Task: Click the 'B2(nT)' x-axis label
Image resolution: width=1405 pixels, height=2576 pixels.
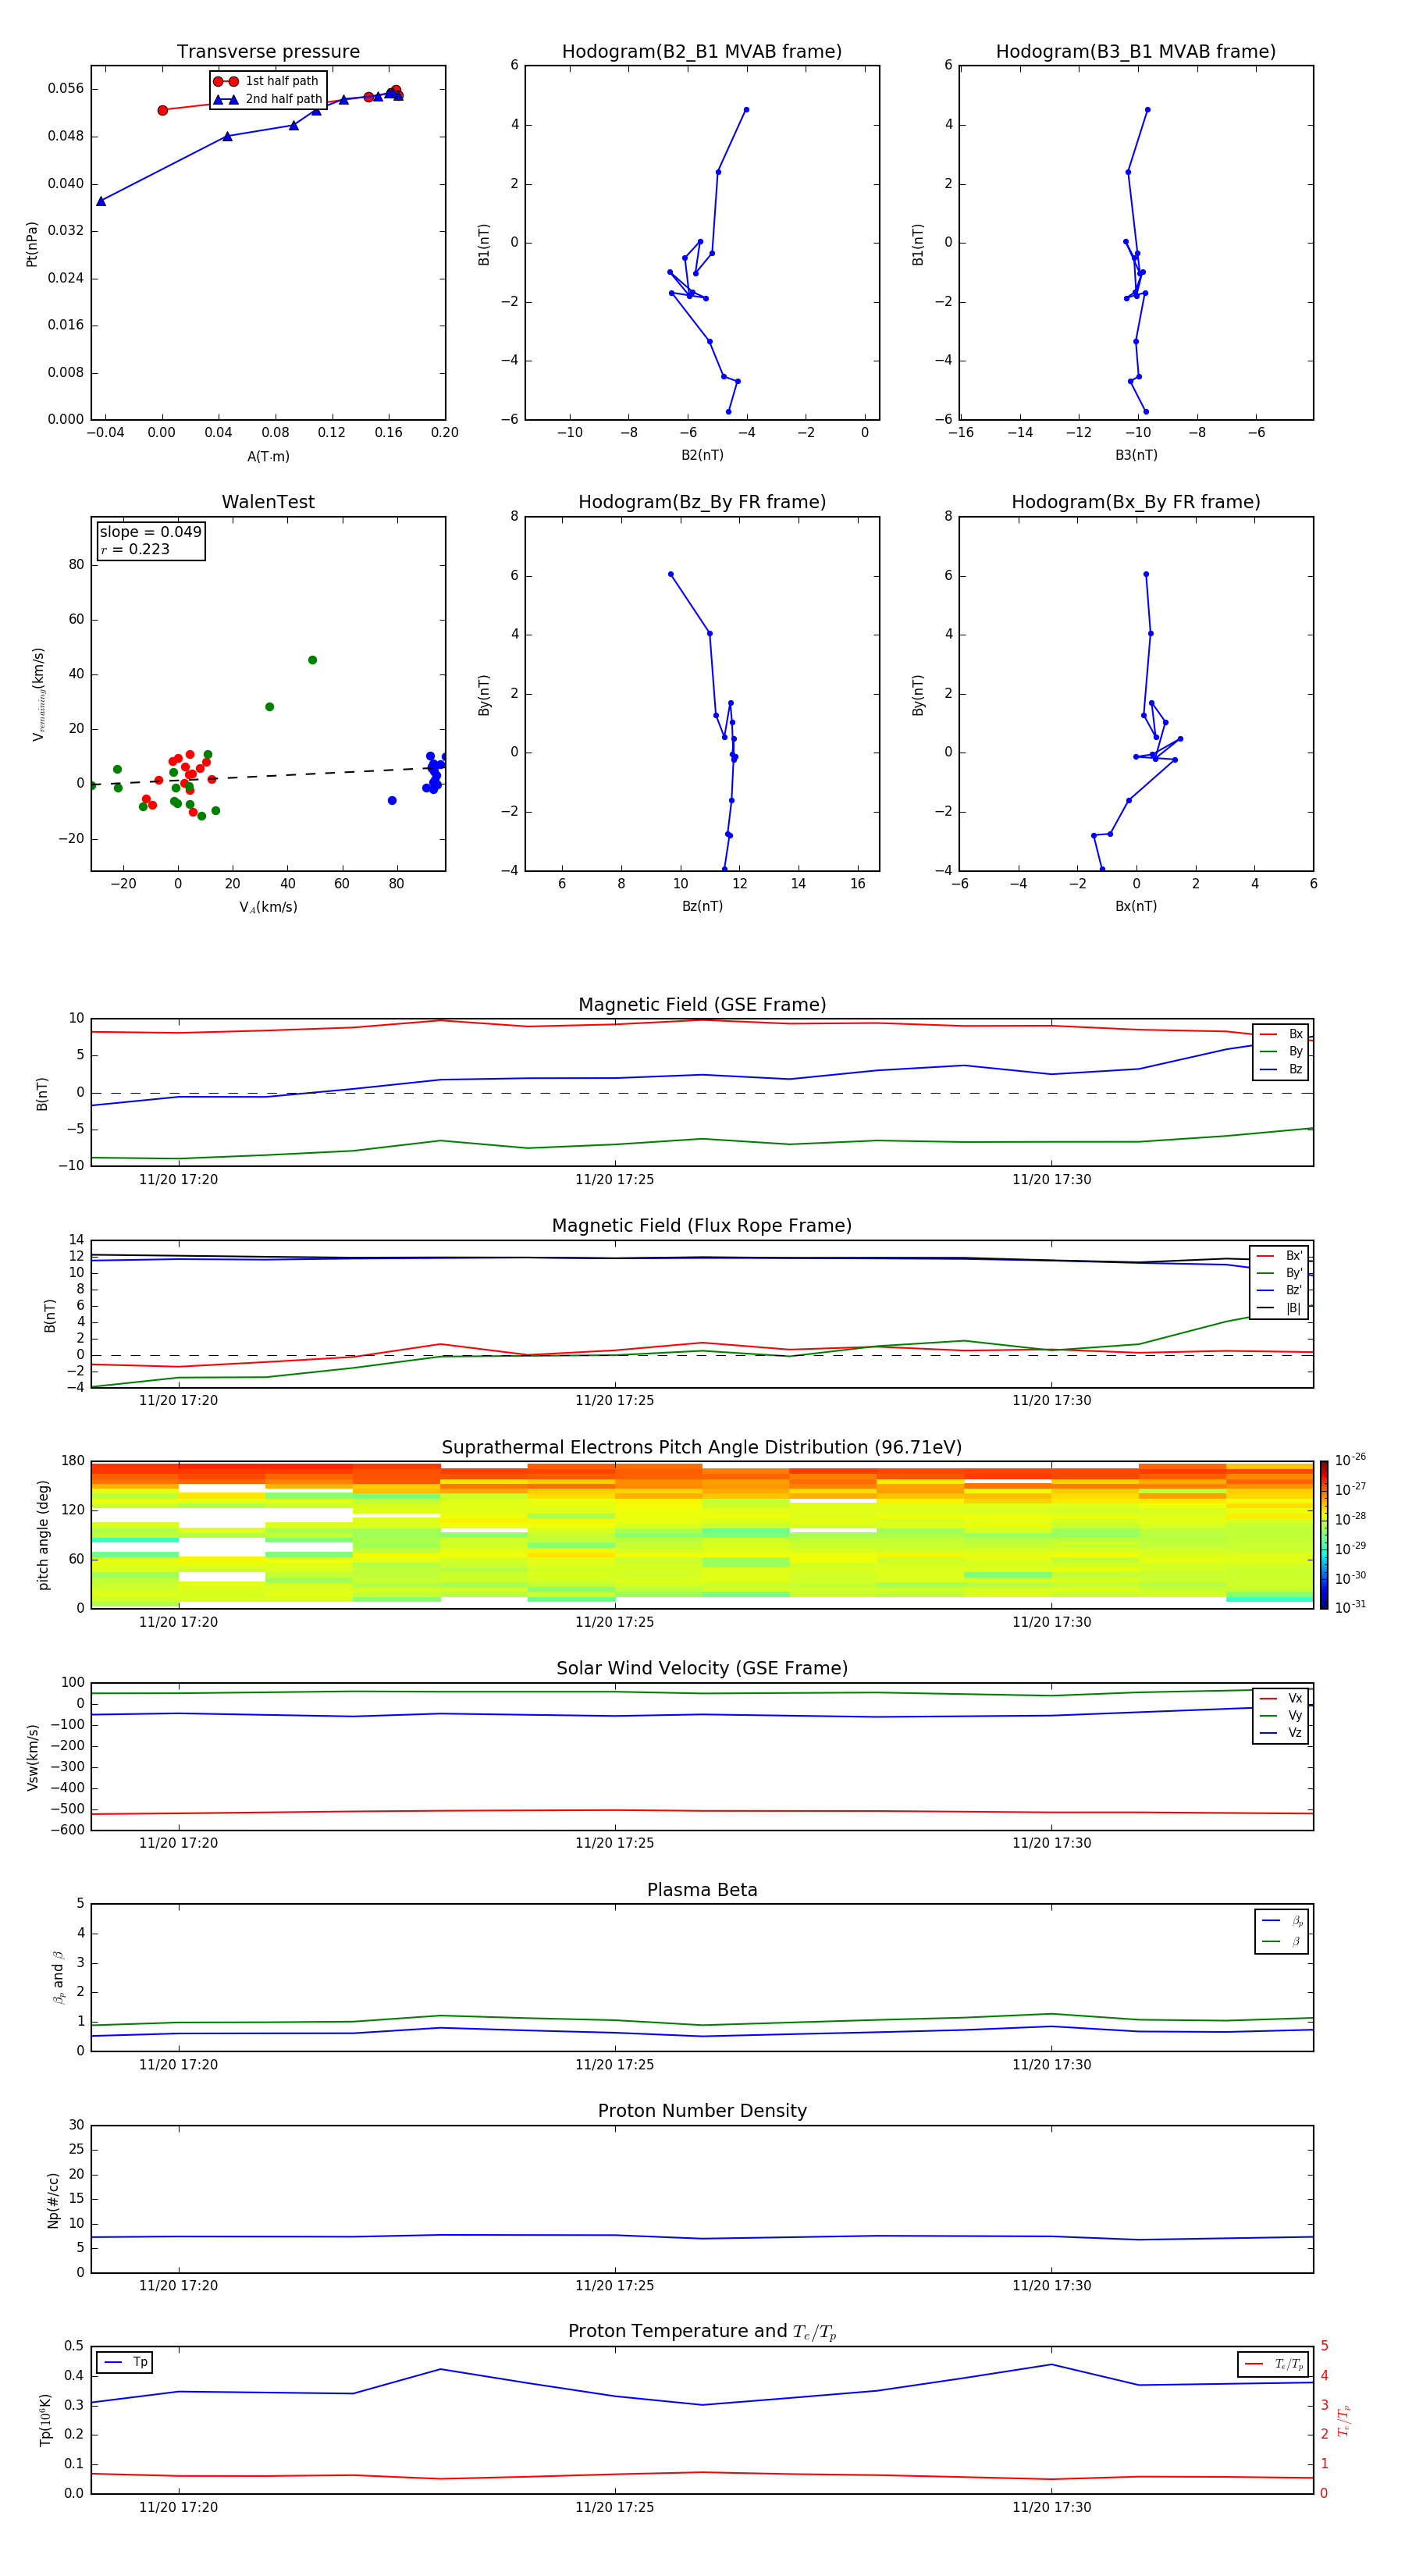Action: (702, 455)
